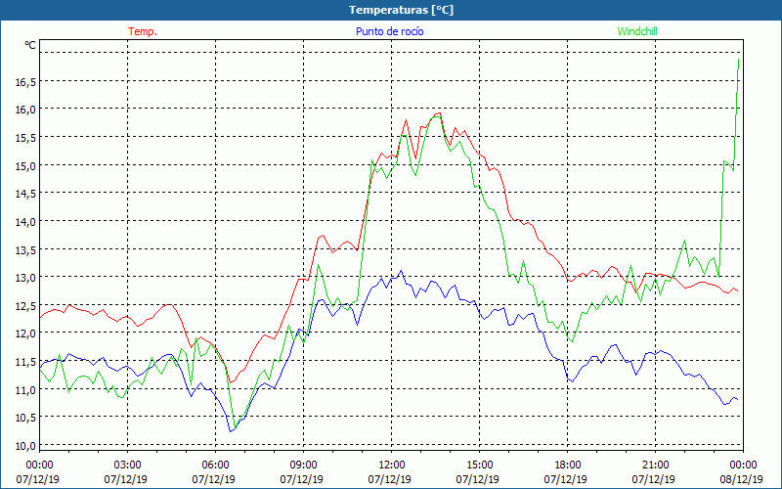
Task: Click the 13,0 y-axis value
Action: [25, 279]
